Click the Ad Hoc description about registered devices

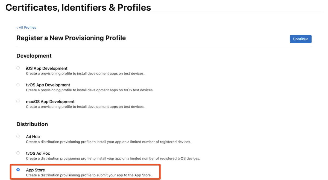(x=109, y=142)
